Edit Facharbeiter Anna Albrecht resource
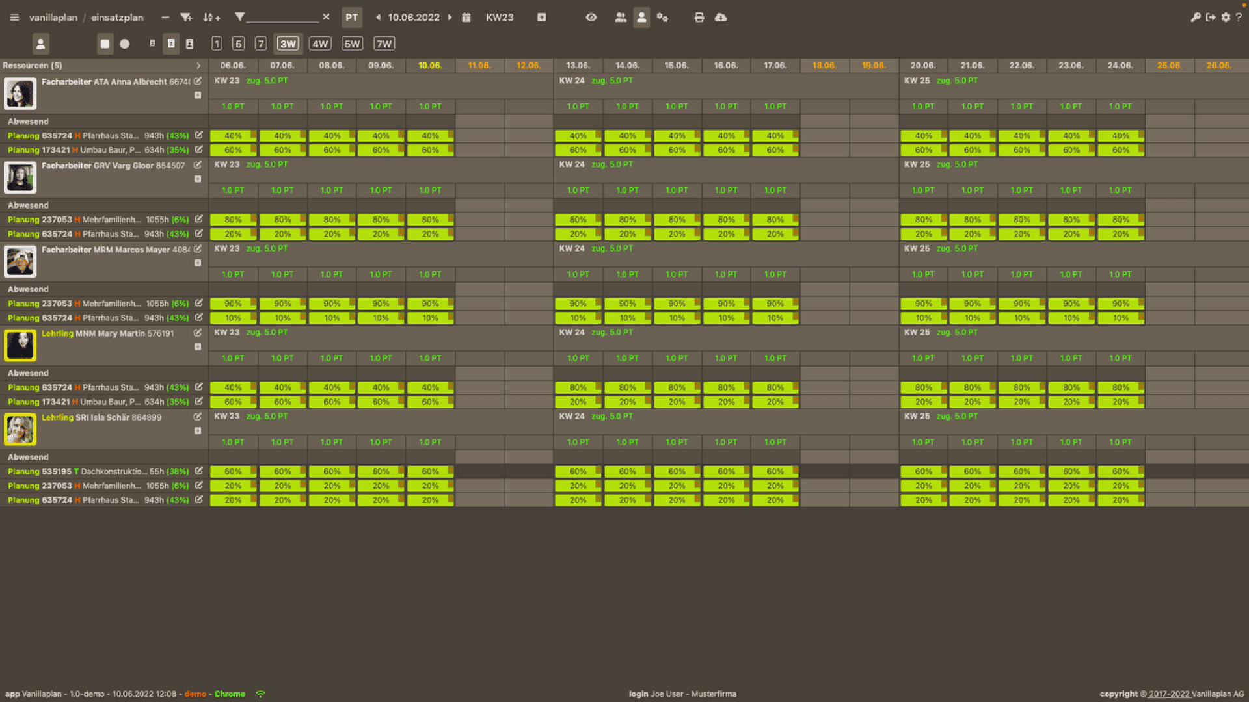Image resolution: width=1249 pixels, height=702 pixels. (x=198, y=81)
